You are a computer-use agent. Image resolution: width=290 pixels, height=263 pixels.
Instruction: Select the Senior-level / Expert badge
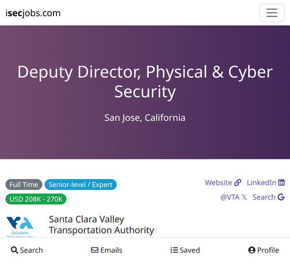81,185
